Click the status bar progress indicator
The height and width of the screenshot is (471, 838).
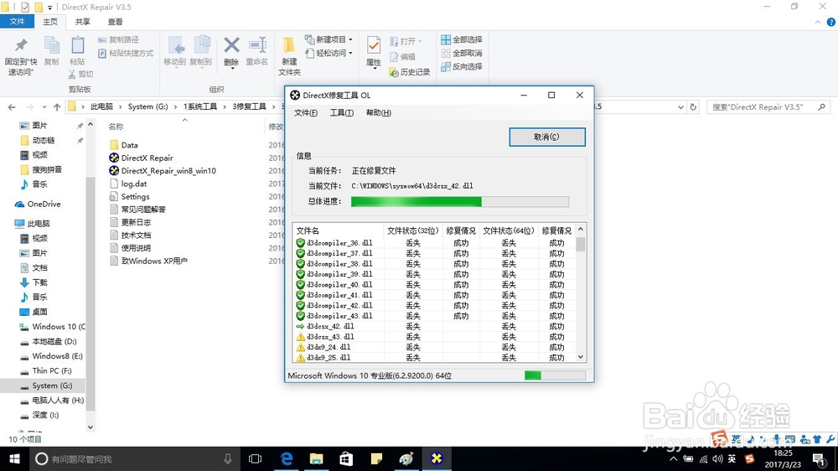pyautogui.click(x=555, y=375)
